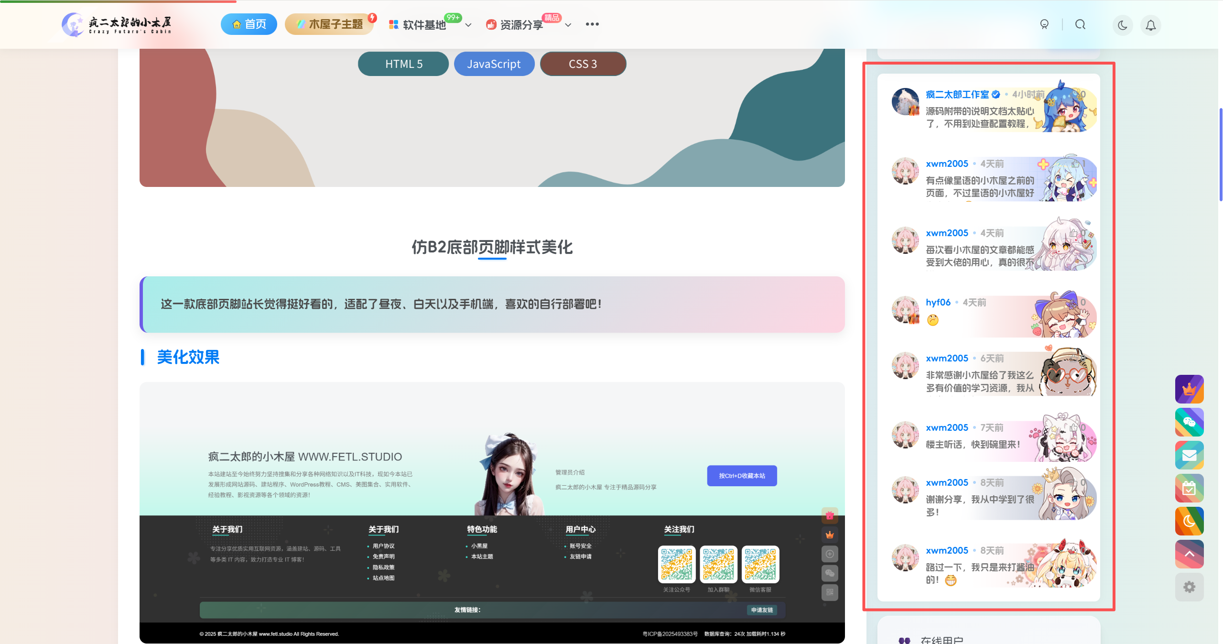Select the crown VIP icon in right sidebar
1223x644 pixels.
click(x=1189, y=389)
